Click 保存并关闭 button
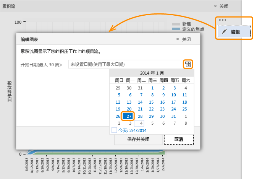The image size is (254, 179). (138, 139)
